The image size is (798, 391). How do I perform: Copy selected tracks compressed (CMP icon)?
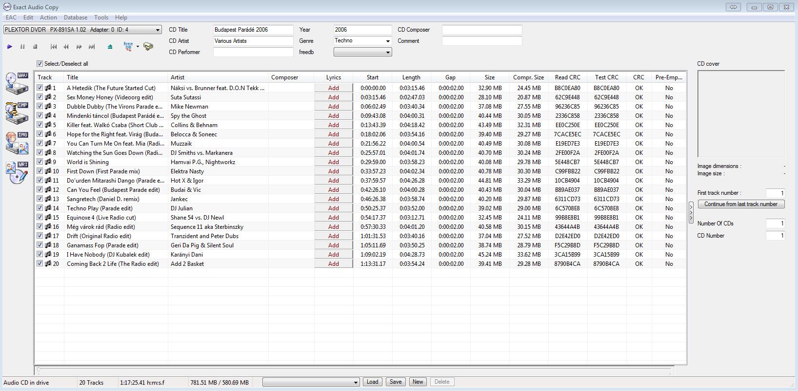click(x=17, y=113)
